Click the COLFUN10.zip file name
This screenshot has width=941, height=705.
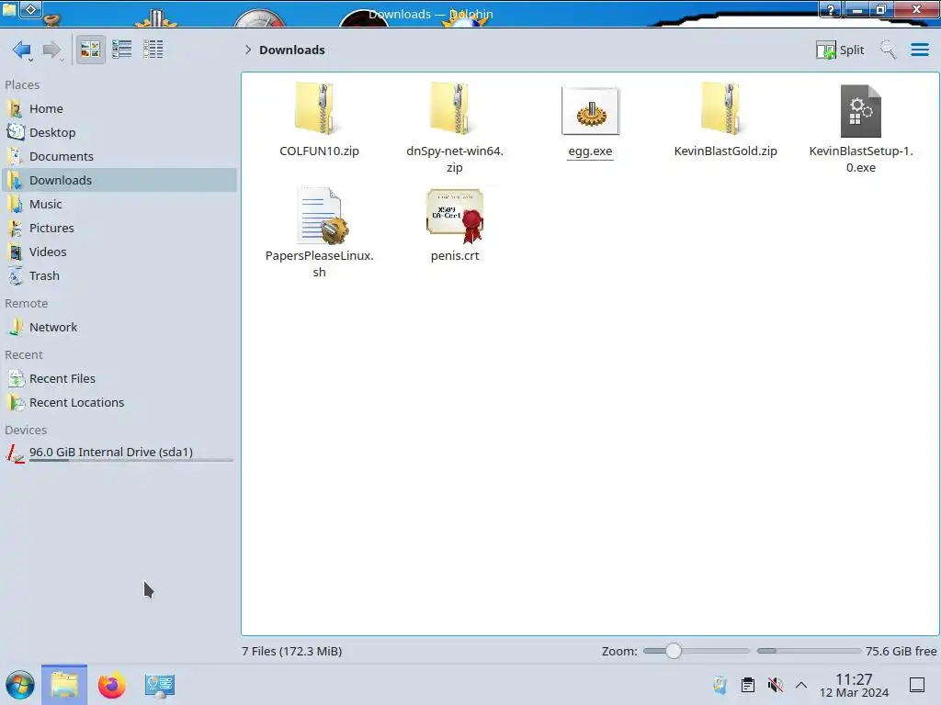pos(319,151)
